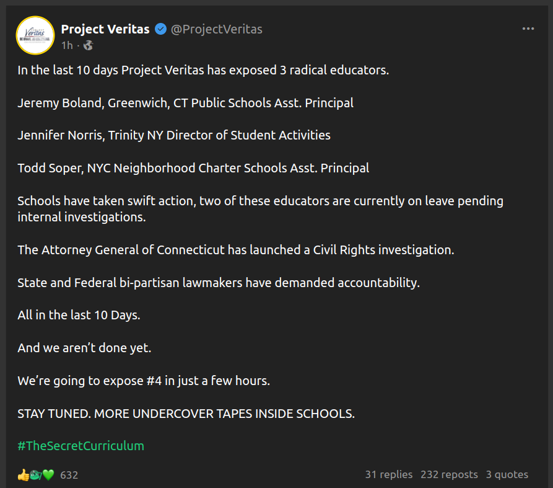View the 3 quotes
553x488 pixels.
(x=507, y=474)
